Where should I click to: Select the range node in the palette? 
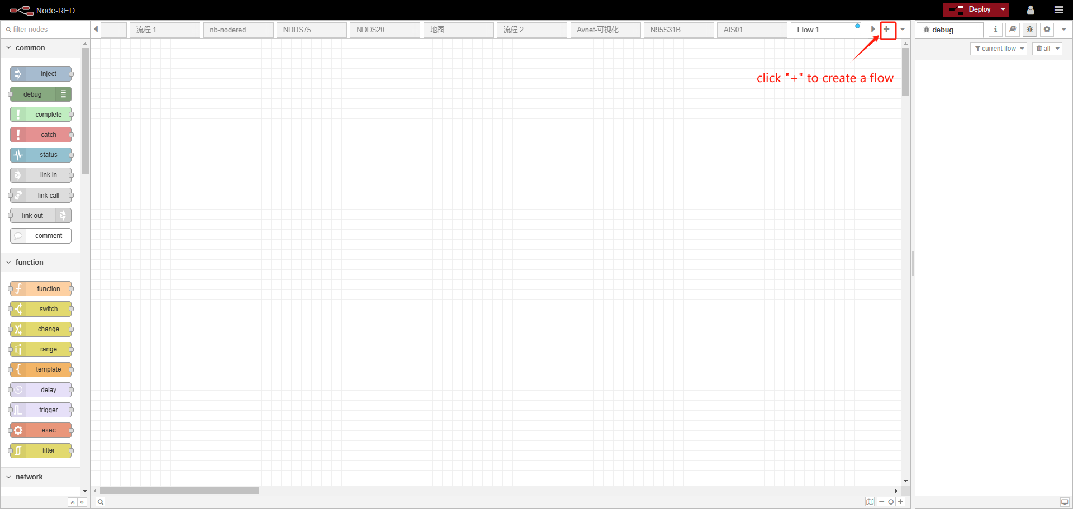41,349
